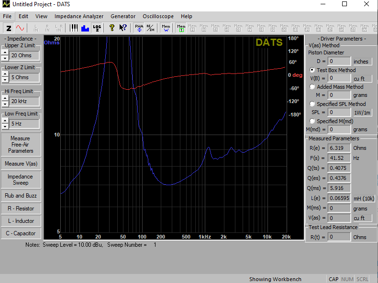
Task: Toggle the inches unit button for Piston Diameter
Action: click(362, 62)
